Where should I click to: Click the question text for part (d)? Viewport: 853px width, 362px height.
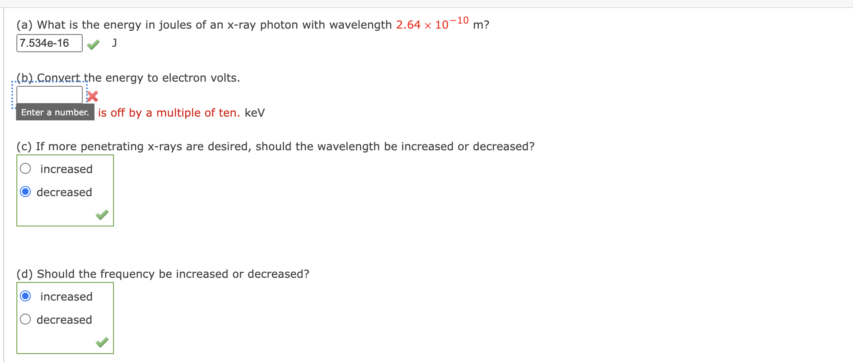pos(162,274)
